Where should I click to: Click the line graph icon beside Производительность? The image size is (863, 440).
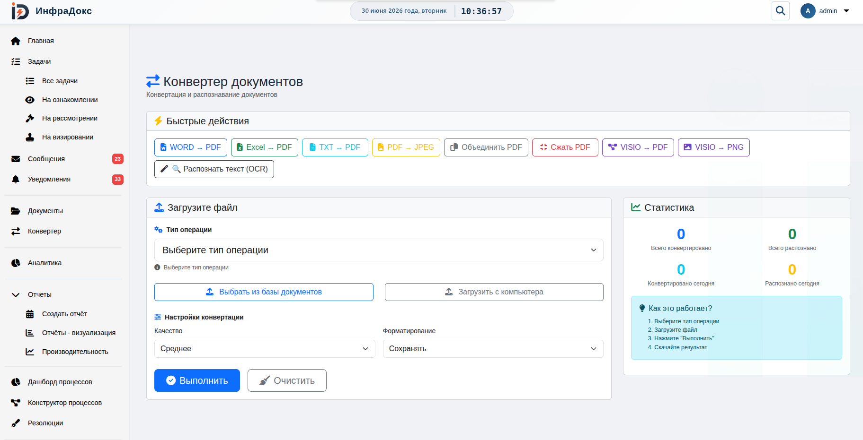pyautogui.click(x=30, y=352)
